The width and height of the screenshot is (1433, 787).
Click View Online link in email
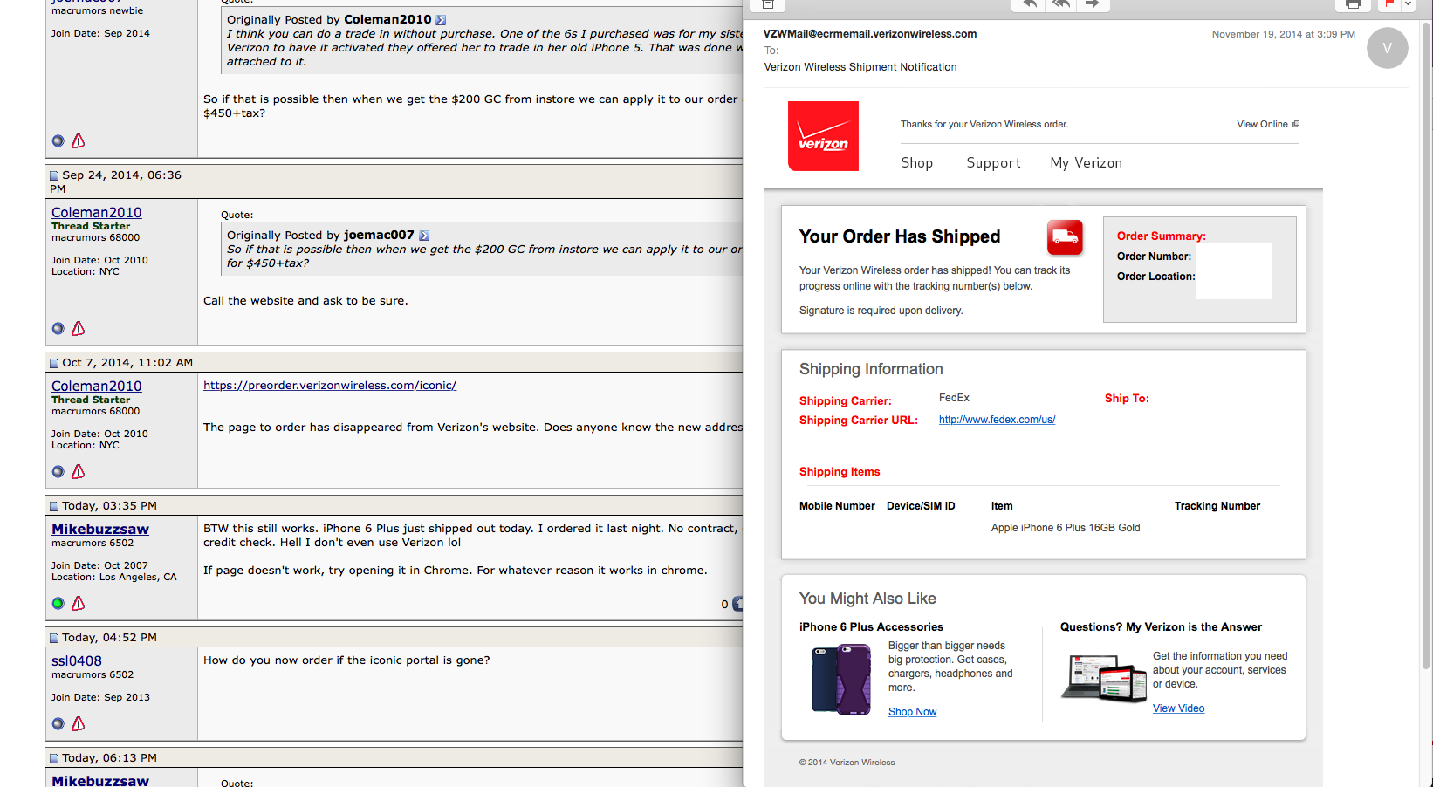pyautogui.click(x=1267, y=124)
